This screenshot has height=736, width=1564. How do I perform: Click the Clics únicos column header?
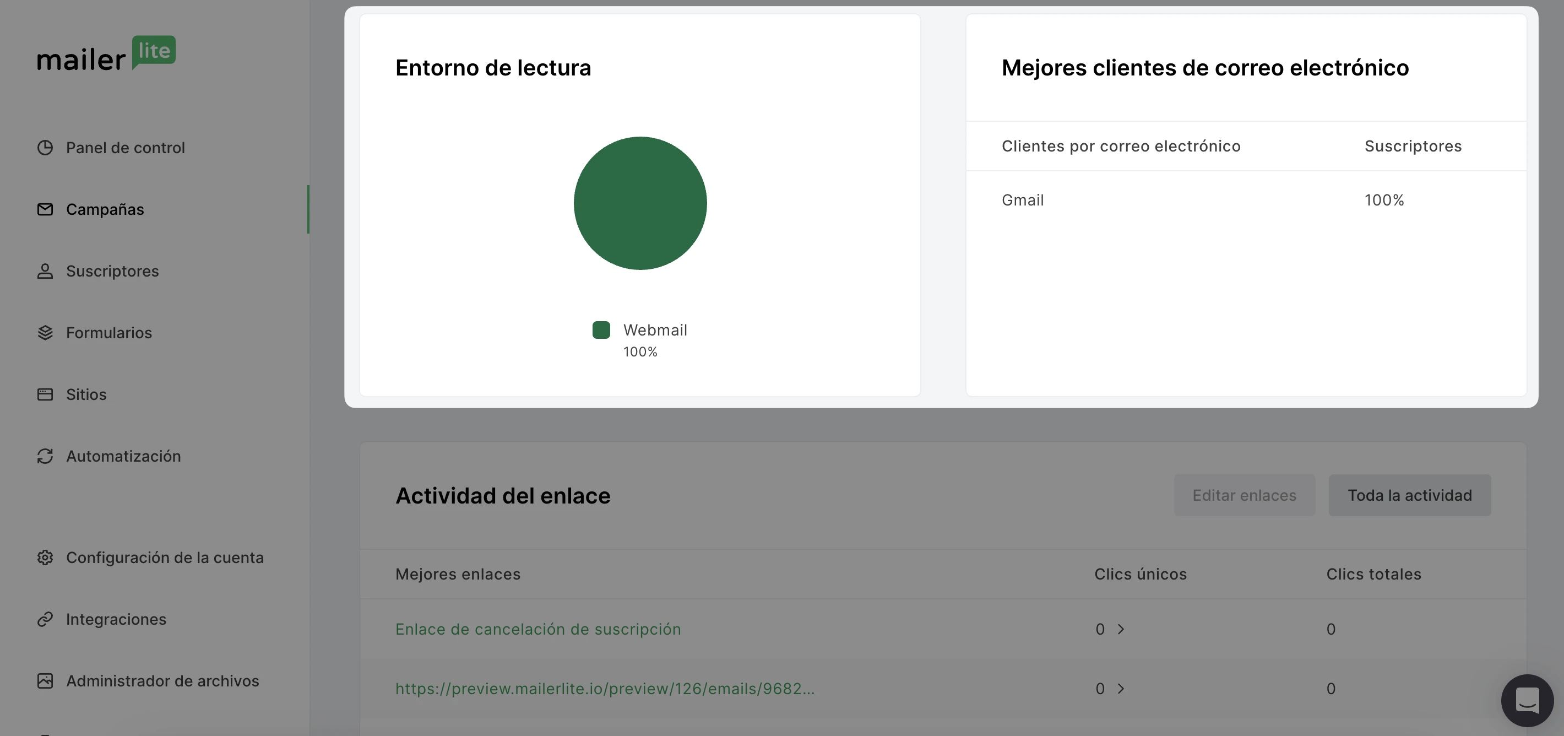coord(1140,575)
